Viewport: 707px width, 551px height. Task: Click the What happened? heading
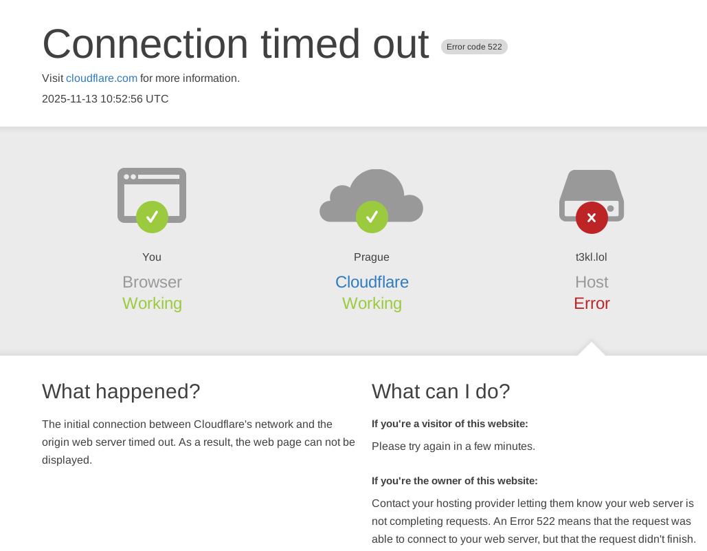(121, 391)
